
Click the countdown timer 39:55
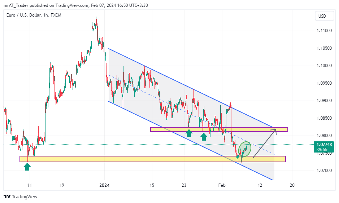pos(322,149)
